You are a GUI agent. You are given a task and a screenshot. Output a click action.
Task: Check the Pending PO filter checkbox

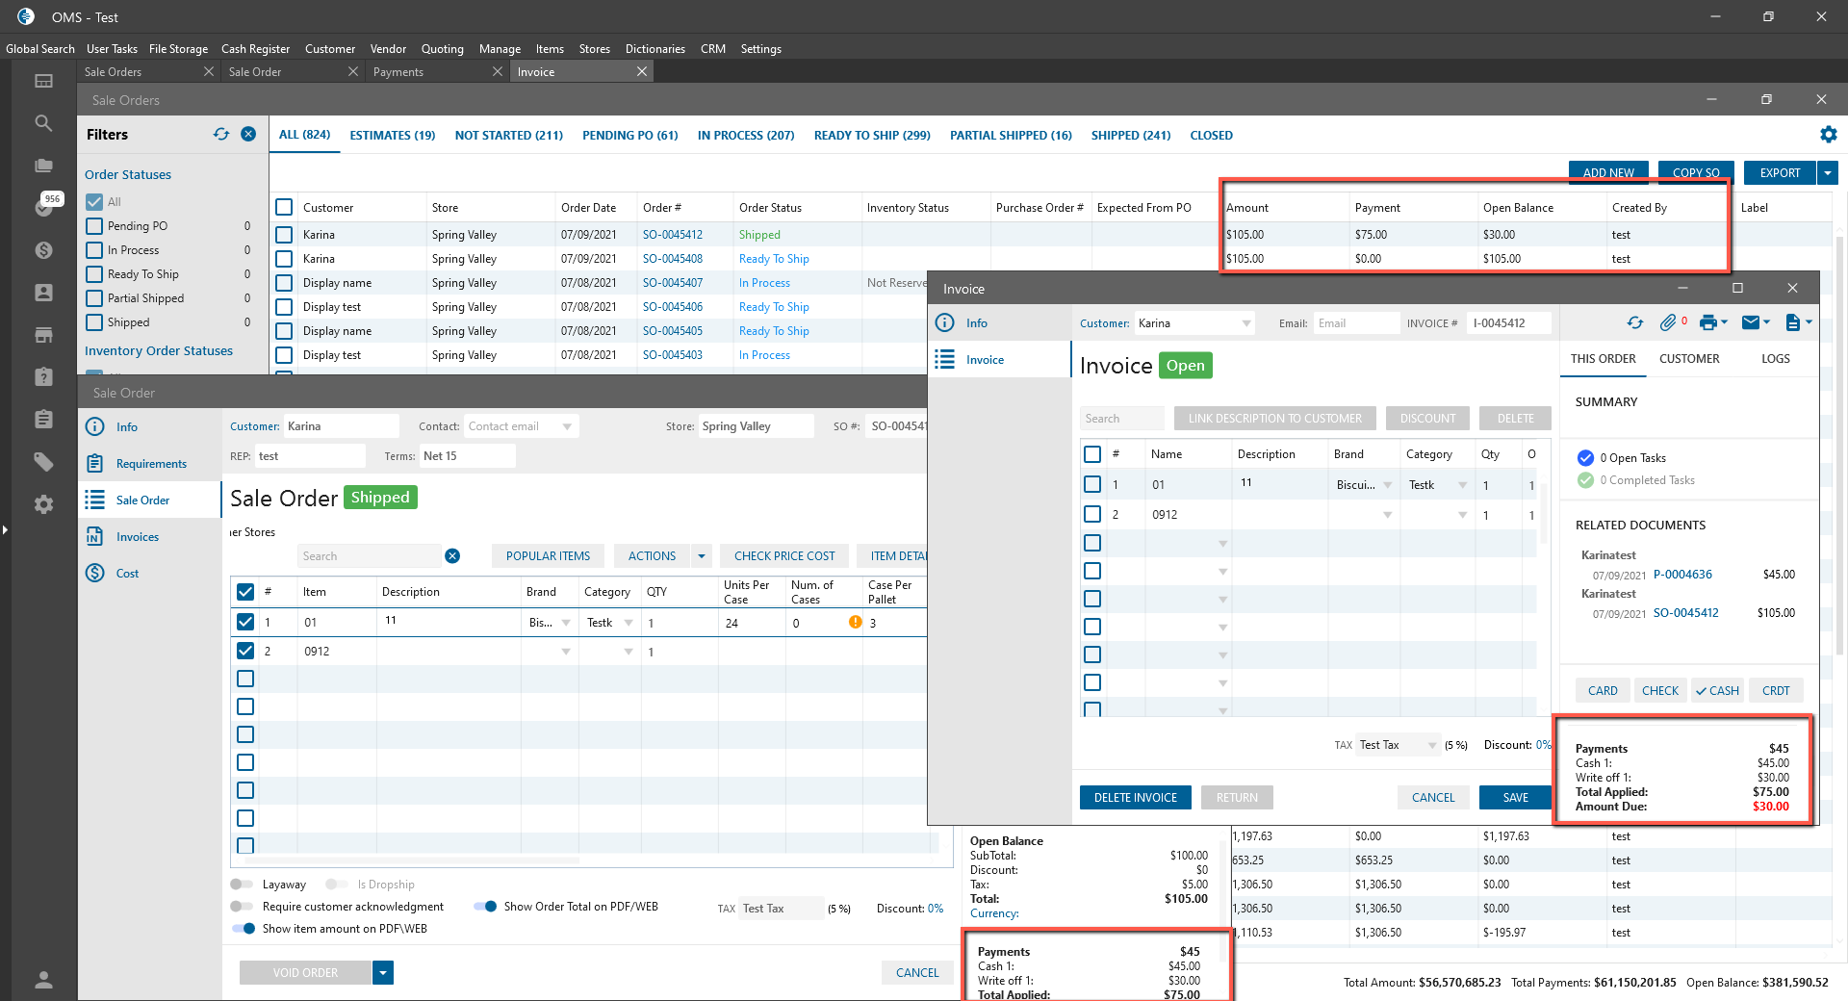pos(94,226)
